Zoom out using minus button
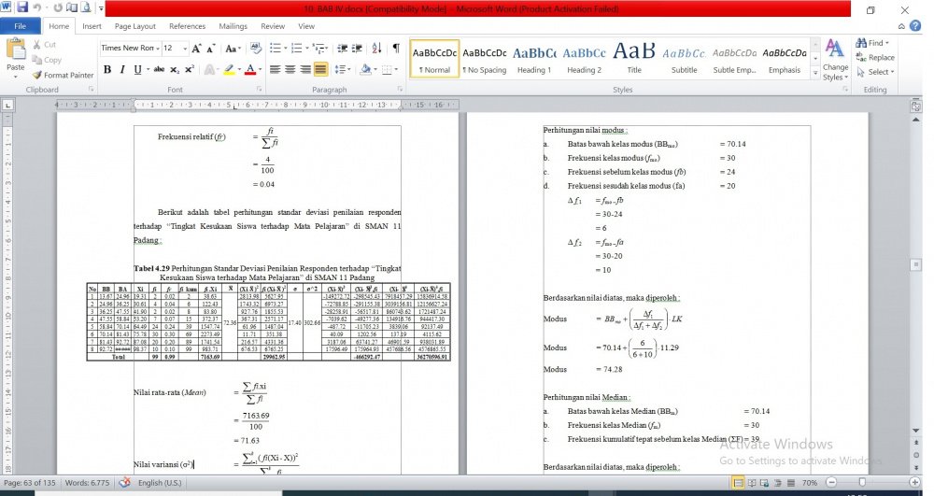This screenshot has width=934, height=496. click(x=831, y=482)
